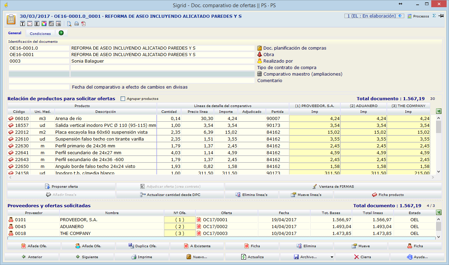The height and width of the screenshot is (265, 449).
Task: Click the products table vertical scrollbar
Action: coord(439,145)
